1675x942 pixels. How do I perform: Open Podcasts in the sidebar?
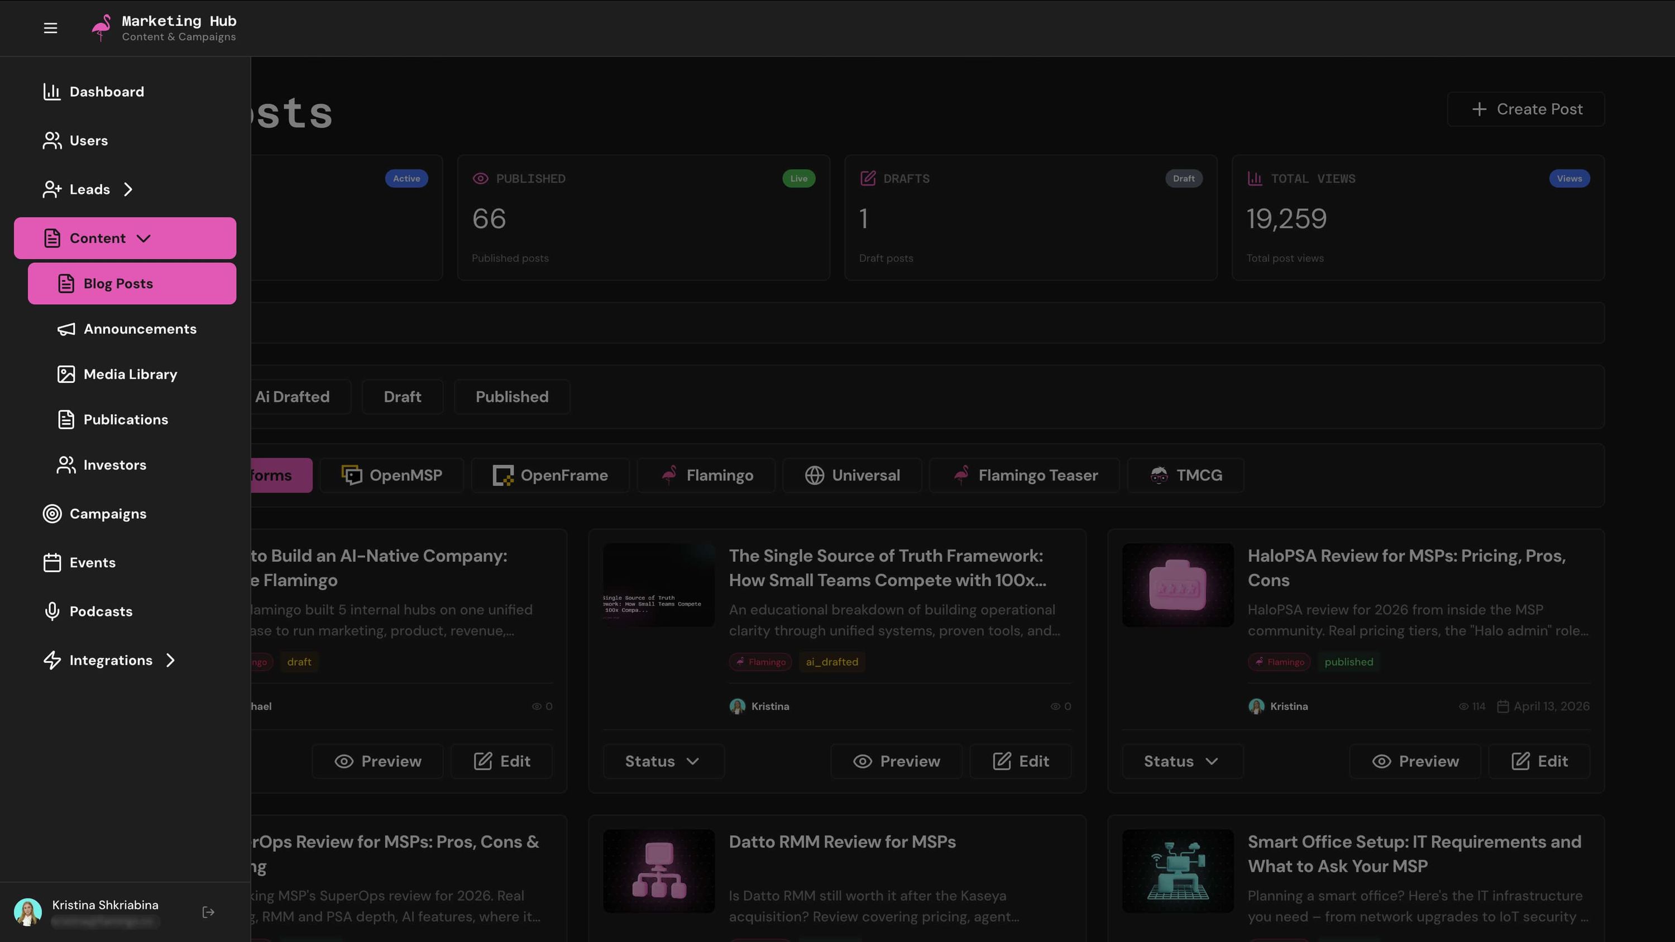(x=125, y=612)
